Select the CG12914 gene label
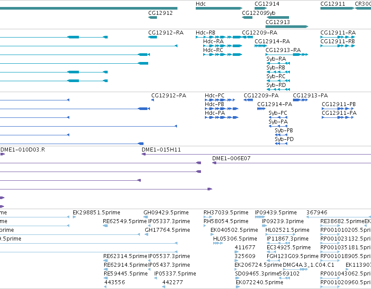Screen dimensions: 371x289 coord(267,4)
